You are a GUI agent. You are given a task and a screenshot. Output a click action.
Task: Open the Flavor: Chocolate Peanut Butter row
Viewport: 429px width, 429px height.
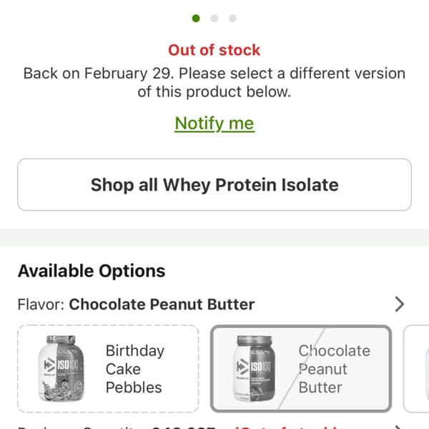coord(211,305)
